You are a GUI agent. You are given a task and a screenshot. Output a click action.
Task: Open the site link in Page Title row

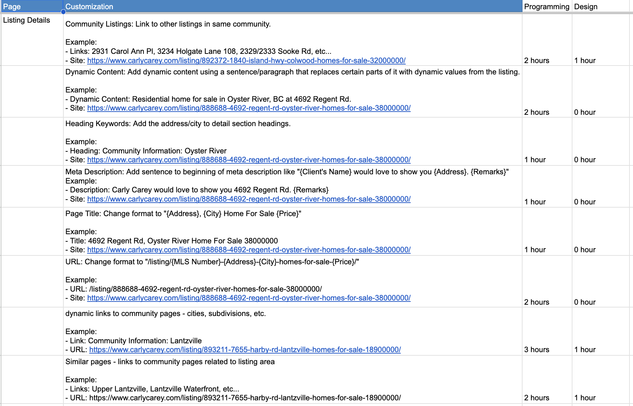249,250
